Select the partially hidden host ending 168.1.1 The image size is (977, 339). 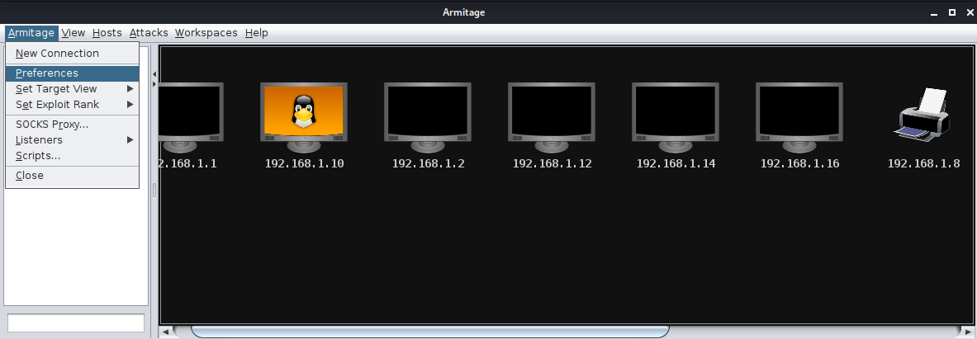coord(192,117)
